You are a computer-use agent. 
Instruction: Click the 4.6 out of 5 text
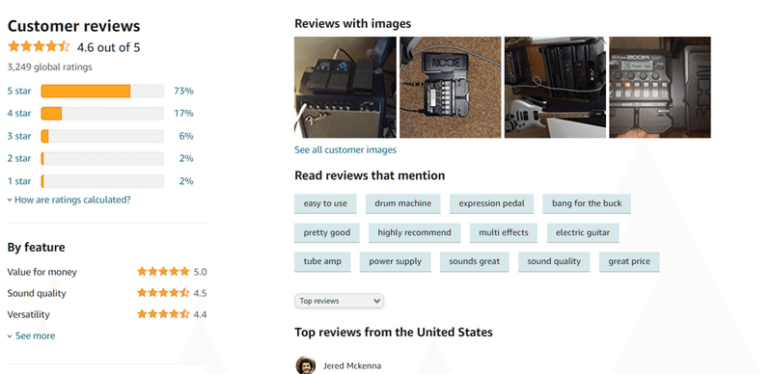108,47
